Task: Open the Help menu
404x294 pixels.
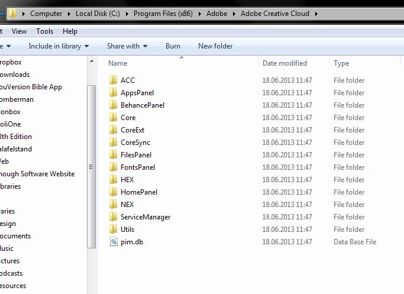Action: coord(70,31)
